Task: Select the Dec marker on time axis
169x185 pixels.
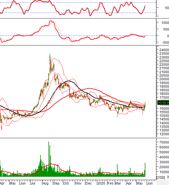Action: 89,183
